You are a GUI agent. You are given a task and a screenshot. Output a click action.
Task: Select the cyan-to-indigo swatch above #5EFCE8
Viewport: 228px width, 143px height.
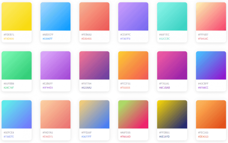tap(16, 114)
